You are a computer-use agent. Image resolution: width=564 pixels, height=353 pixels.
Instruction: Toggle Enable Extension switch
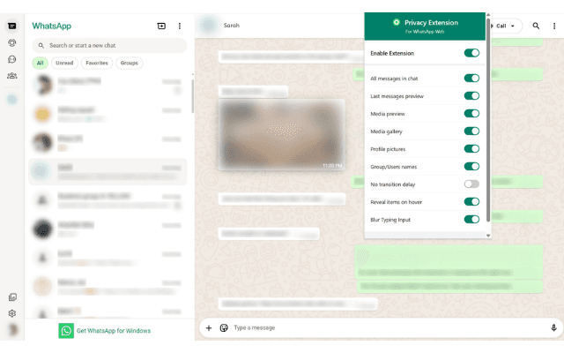(x=471, y=53)
